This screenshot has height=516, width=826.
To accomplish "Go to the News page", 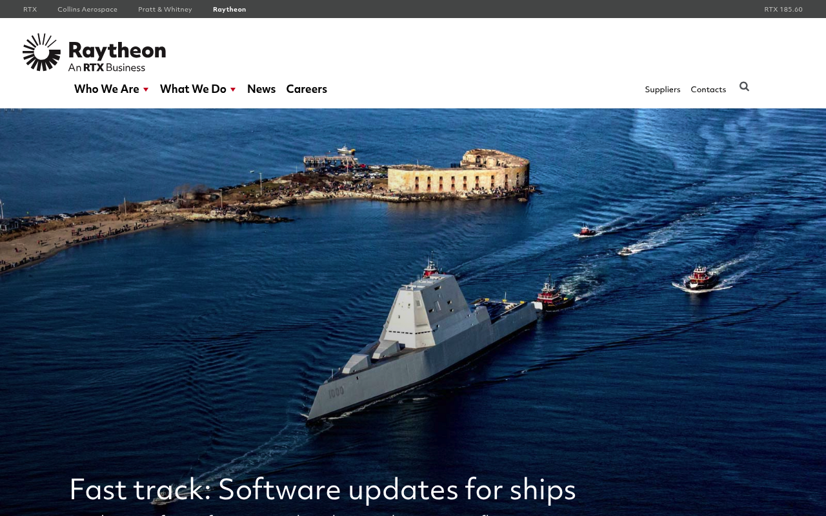I will [261, 89].
